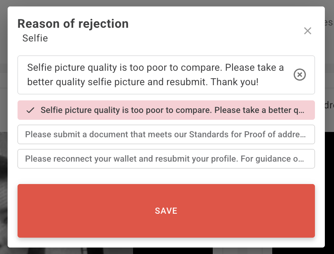Focus the rejection reason text box

[153, 75]
